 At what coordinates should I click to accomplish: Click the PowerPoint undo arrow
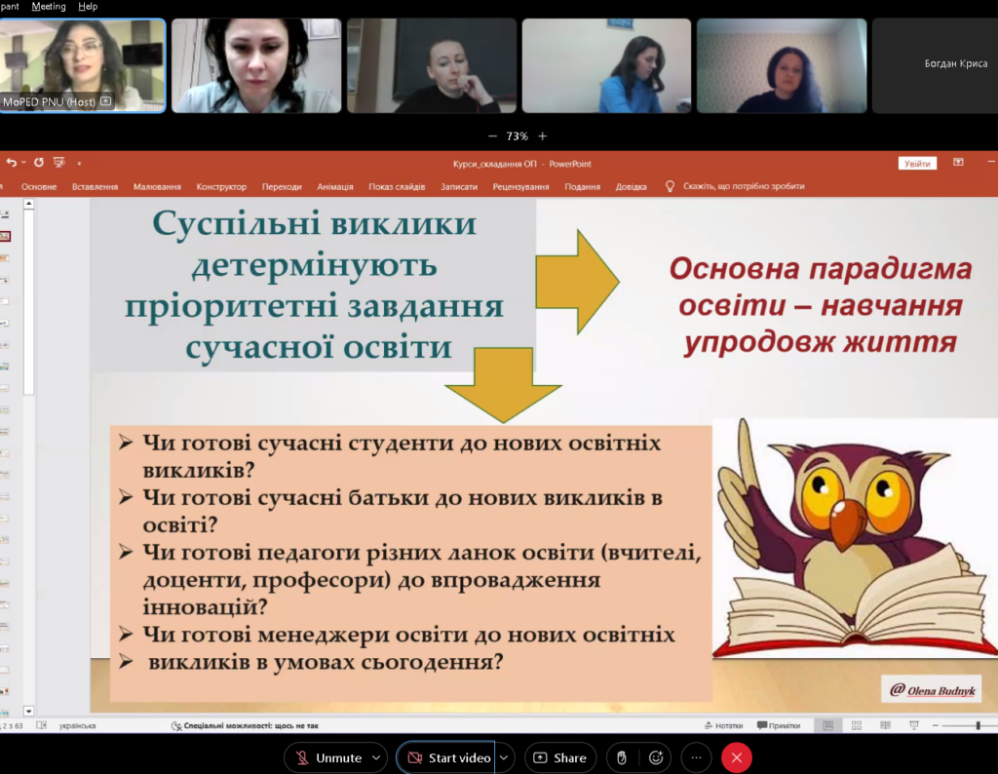pos(12,163)
